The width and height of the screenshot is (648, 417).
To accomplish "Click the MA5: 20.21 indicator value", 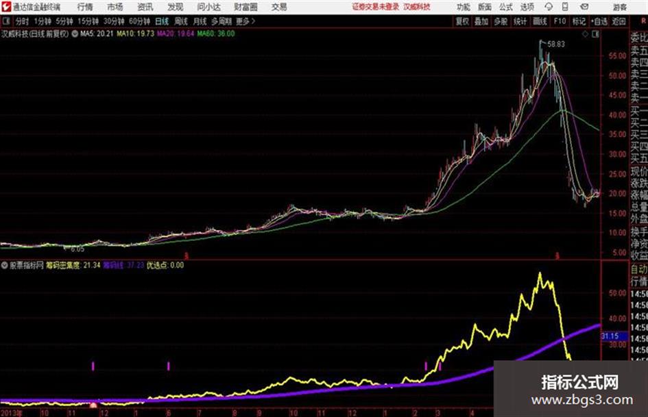I will [97, 34].
